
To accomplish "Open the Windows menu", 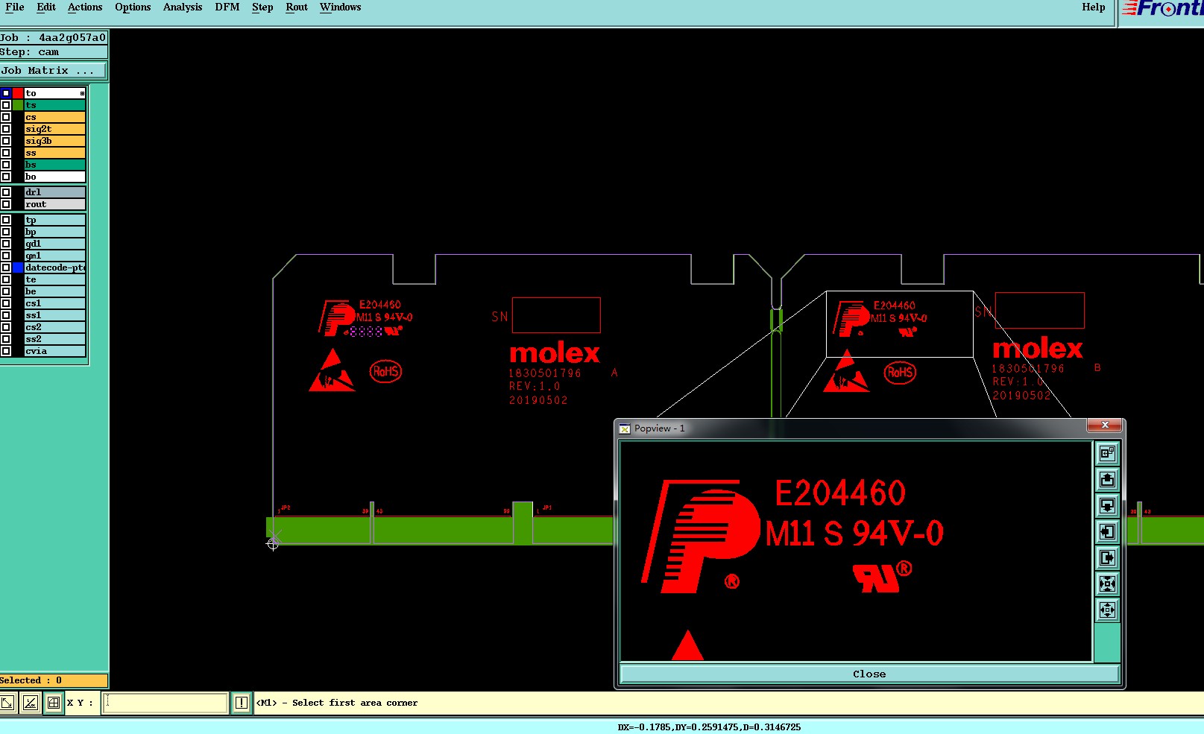I will click(x=341, y=7).
